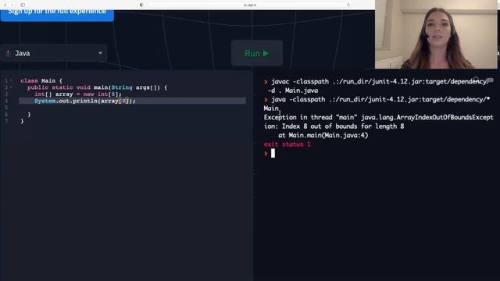
Task: Click the ArrayIndexOutOfBoundsException message in console
Action: 378,118
